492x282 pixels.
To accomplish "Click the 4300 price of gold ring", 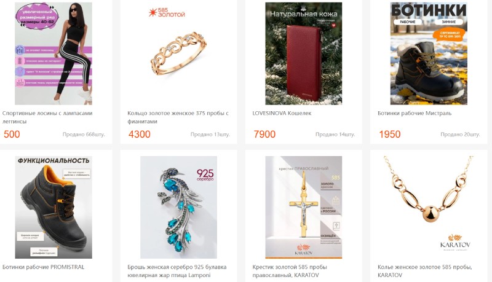I will (140, 134).
